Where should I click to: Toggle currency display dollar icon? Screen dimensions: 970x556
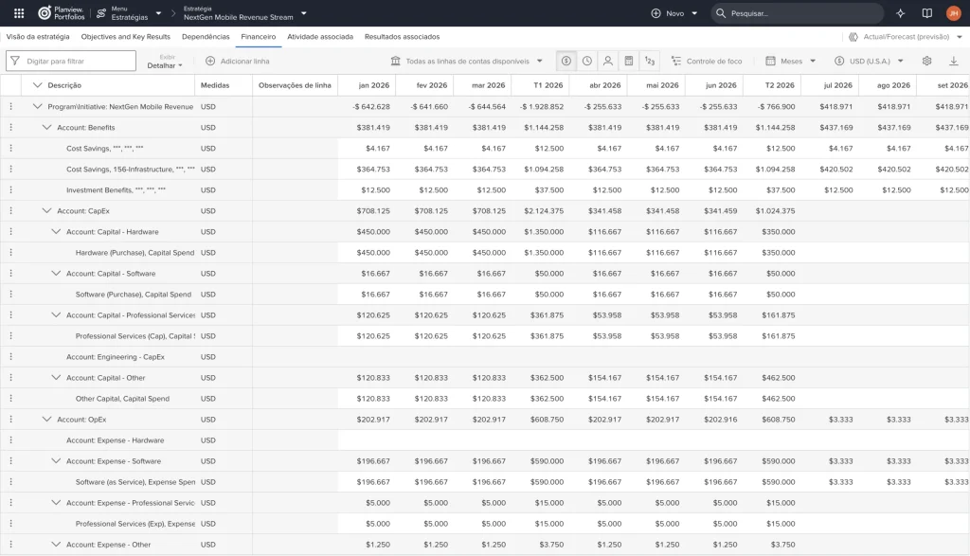click(x=566, y=61)
